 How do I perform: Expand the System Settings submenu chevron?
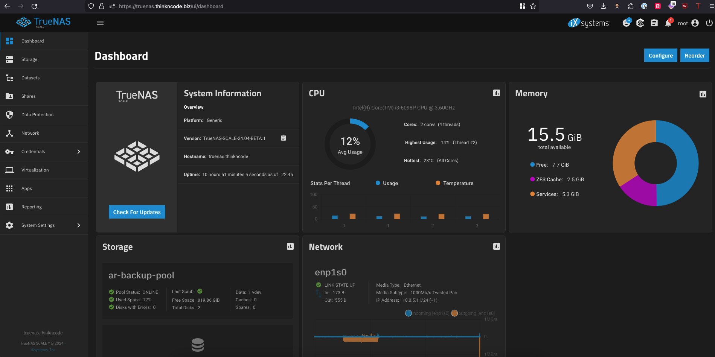(x=79, y=225)
